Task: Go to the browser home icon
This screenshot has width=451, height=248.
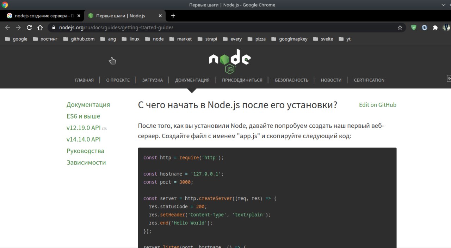Action: point(40,28)
